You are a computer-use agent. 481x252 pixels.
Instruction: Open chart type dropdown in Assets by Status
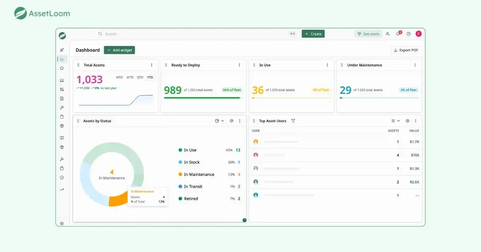(x=219, y=121)
